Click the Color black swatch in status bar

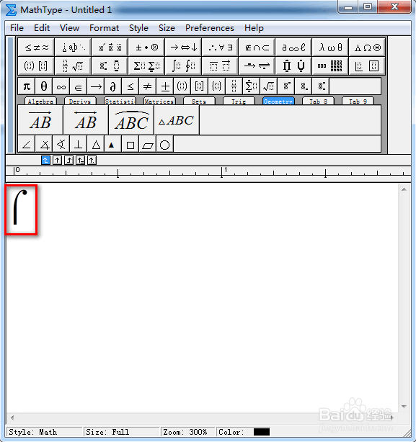(x=262, y=432)
